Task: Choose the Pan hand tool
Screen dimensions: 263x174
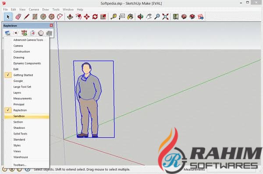Action: coord(149,17)
